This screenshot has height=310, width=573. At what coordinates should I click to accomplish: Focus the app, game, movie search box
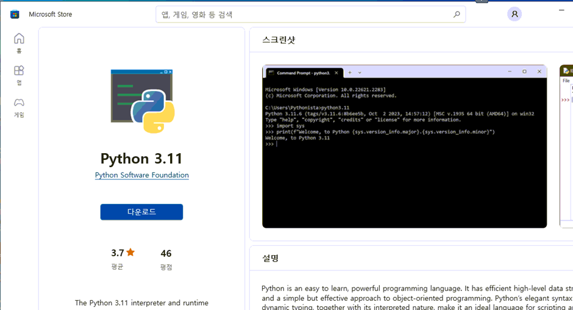tap(311, 14)
